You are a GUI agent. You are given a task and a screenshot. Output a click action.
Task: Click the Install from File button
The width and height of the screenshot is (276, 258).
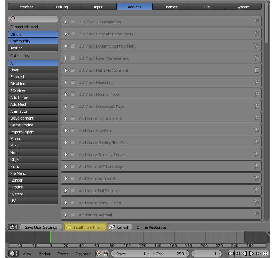coord(85,227)
